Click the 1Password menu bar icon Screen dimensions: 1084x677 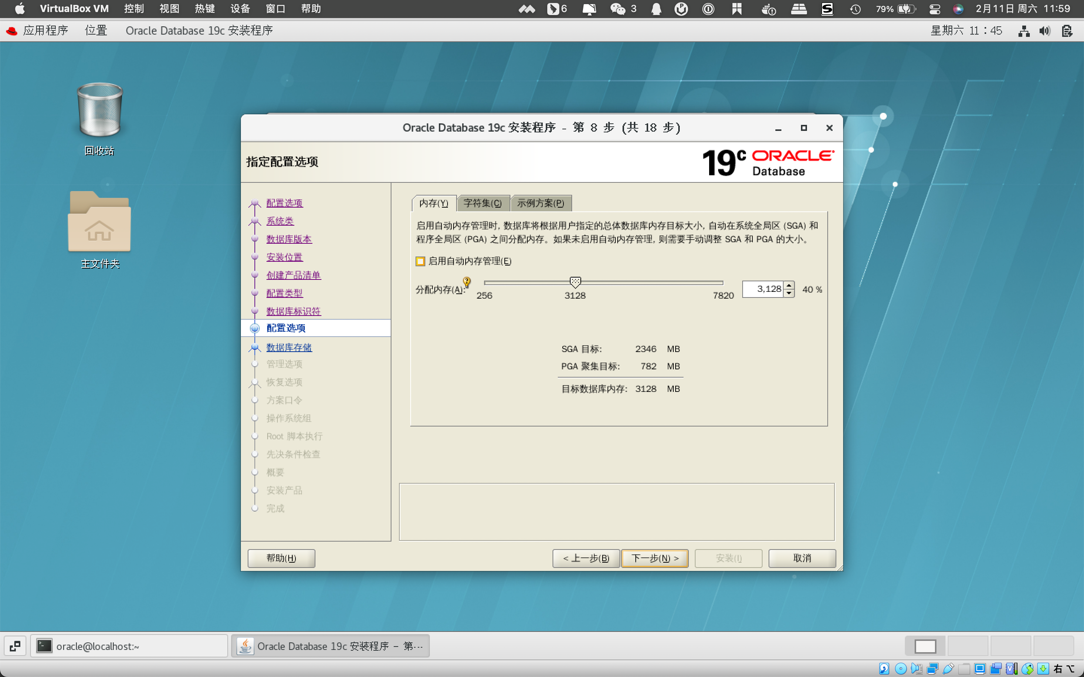pyautogui.click(x=708, y=9)
